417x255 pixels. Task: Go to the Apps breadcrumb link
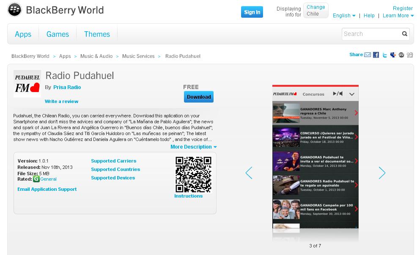coord(65,56)
